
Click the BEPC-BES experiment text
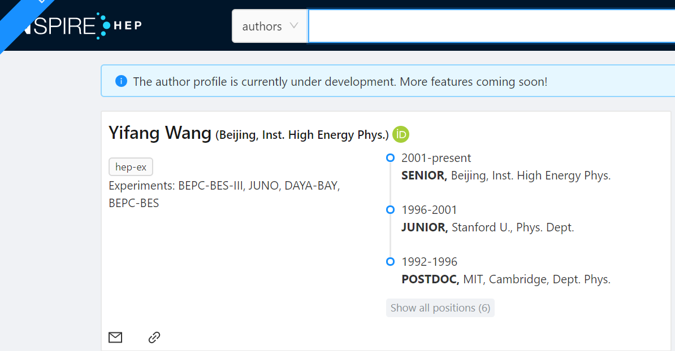[134, 203]
